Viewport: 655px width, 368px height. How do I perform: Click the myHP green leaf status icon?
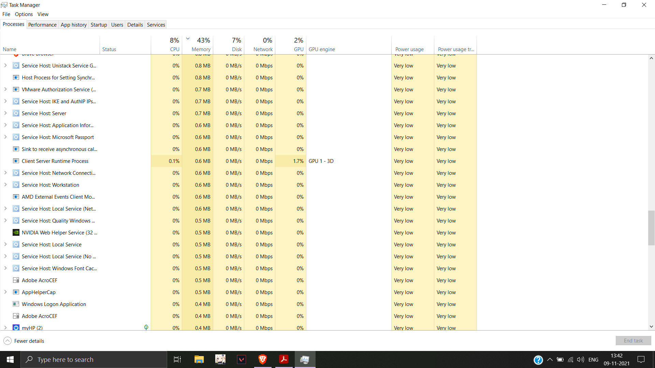tap(146, 327)
